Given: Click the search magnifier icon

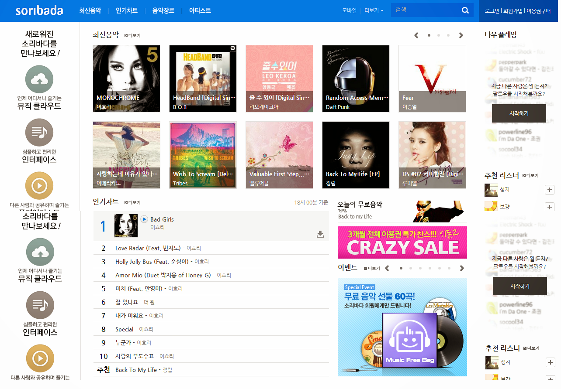Looking at the screenshot, I should tap(465, 10).
